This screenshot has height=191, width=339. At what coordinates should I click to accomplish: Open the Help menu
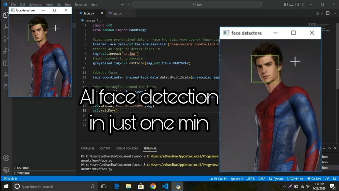(94, 5)
